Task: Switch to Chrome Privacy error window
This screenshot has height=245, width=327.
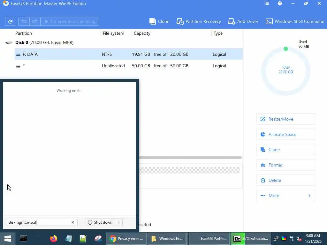Action: 126,239
